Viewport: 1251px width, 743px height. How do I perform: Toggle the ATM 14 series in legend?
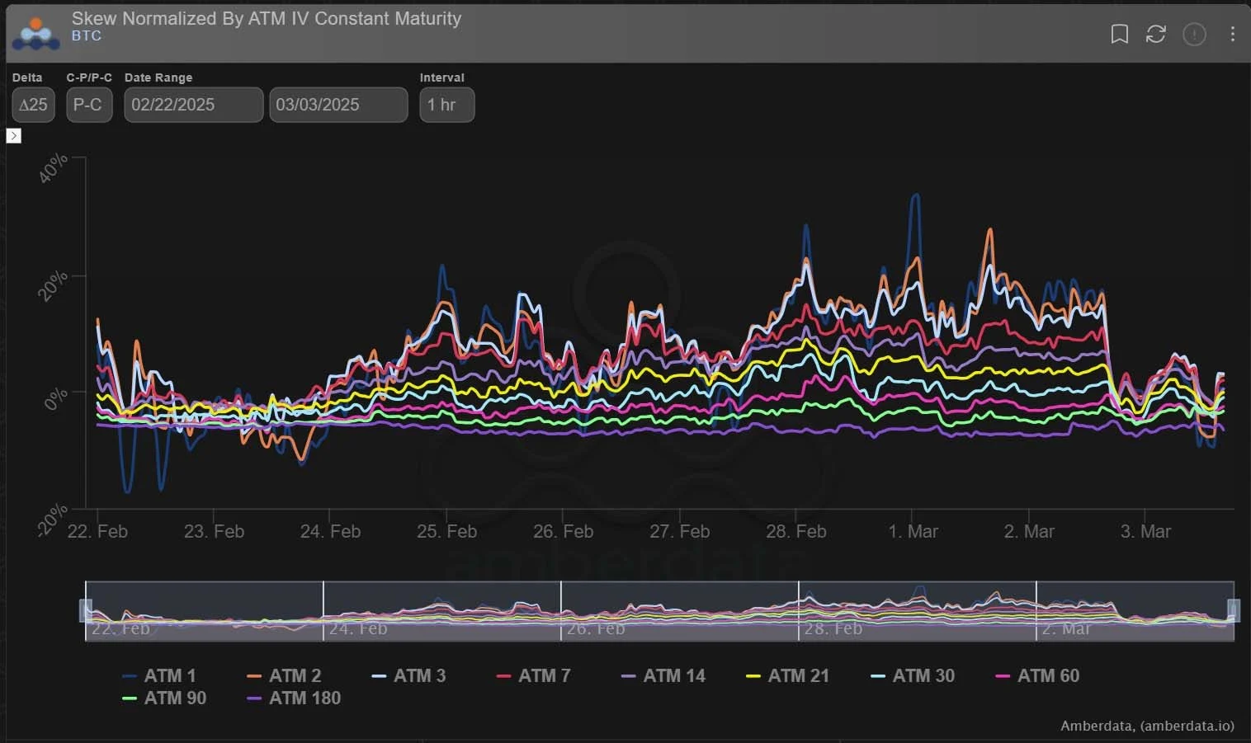[663, 675]
